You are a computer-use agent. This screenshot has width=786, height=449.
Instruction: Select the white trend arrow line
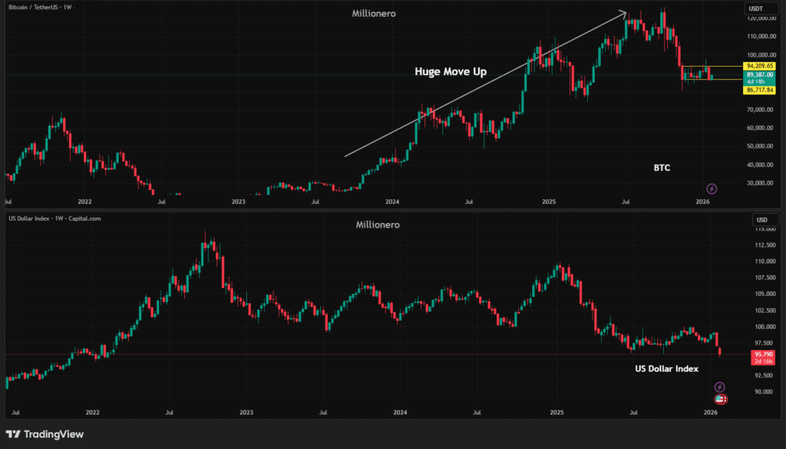coord(484,85)
